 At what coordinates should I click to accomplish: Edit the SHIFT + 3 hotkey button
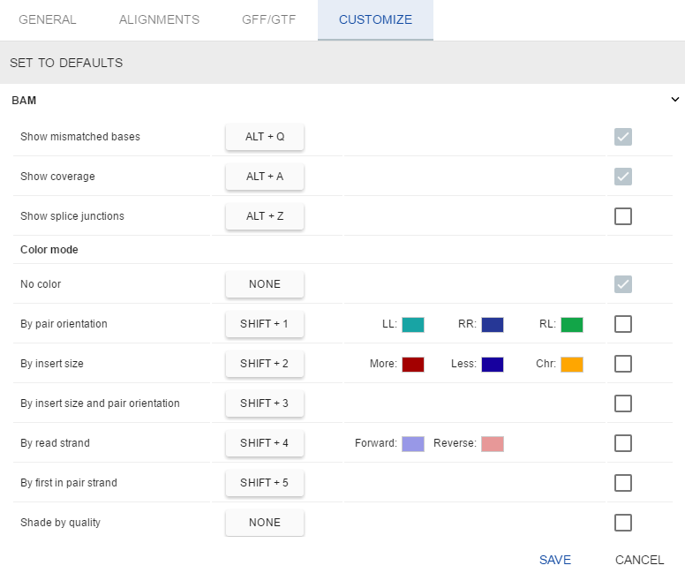click(x=265, y=403)
